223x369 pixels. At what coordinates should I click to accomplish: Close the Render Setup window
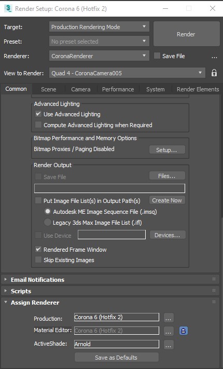pos(213,8)
